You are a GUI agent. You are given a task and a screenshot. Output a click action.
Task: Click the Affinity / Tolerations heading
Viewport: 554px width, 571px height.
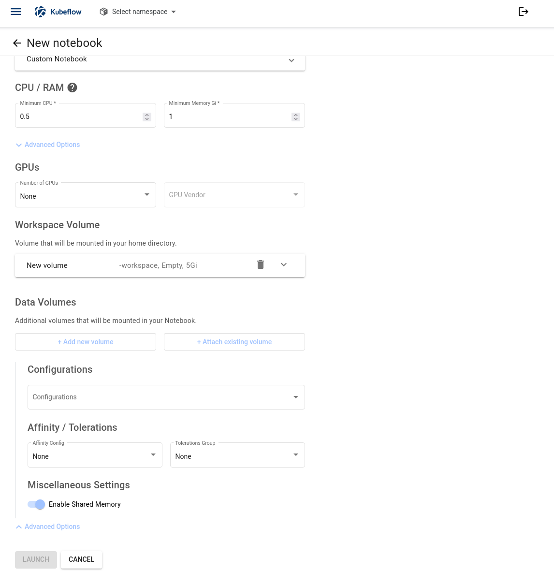pos(73,427)
